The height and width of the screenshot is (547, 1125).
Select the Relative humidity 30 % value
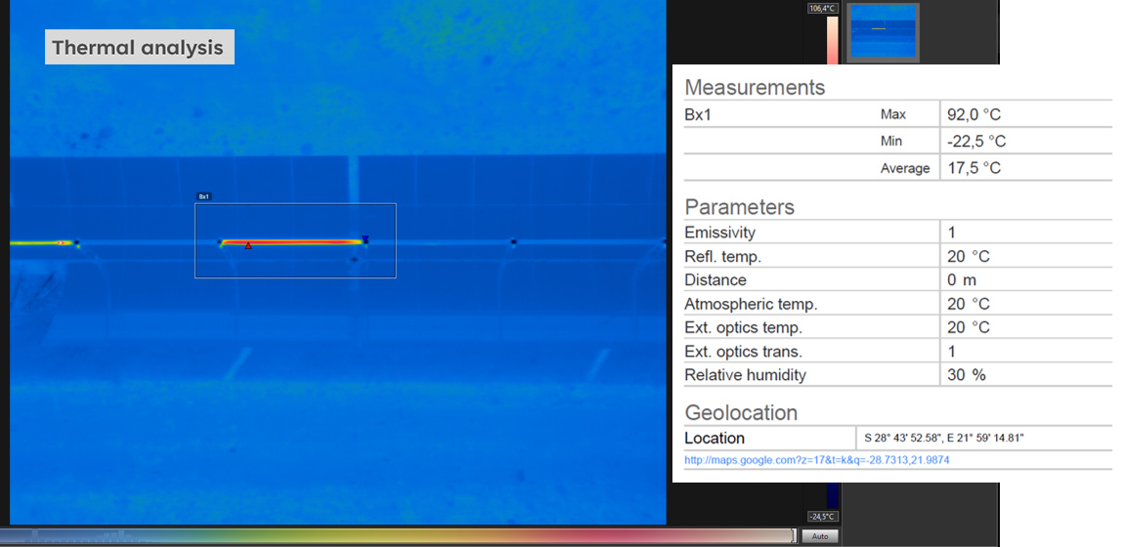coord(967,375)
